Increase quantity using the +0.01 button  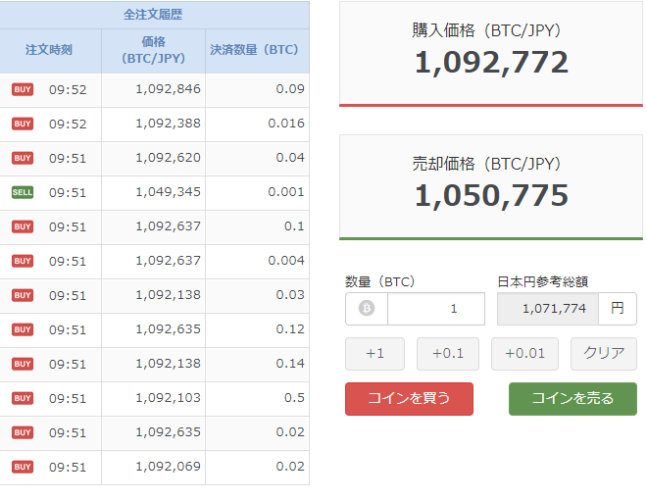pyautogui.click(x=524, y=354)
